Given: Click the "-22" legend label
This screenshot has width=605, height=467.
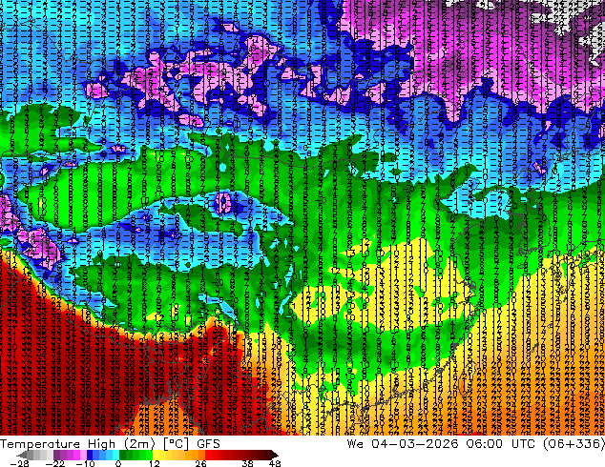Looking at the screenshot, I should point(55,463).
